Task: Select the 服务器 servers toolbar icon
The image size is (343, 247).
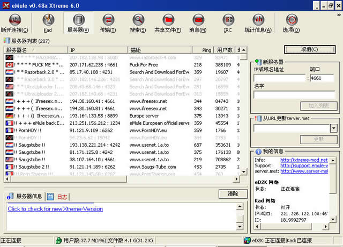Action: [79, 20]
